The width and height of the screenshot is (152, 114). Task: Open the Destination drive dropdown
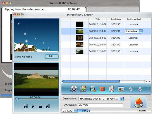(x=101, y=99)
